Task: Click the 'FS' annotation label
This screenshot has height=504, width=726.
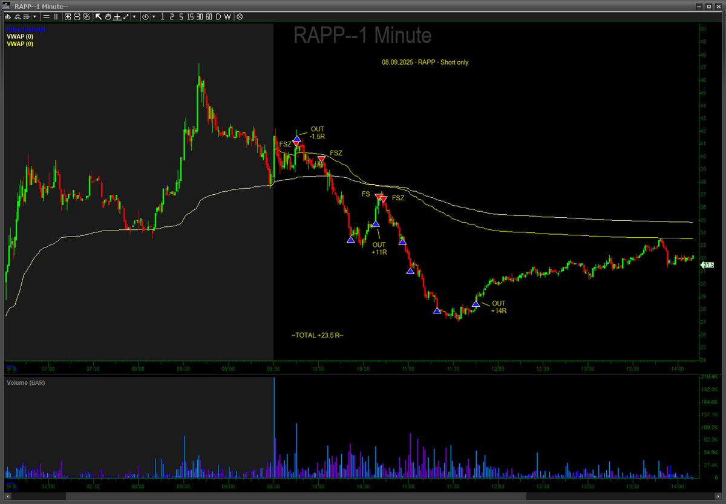Action: (365, 194)
